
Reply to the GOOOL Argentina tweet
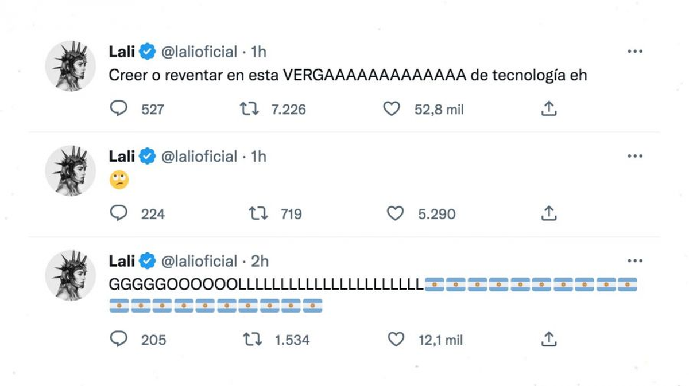118,339
